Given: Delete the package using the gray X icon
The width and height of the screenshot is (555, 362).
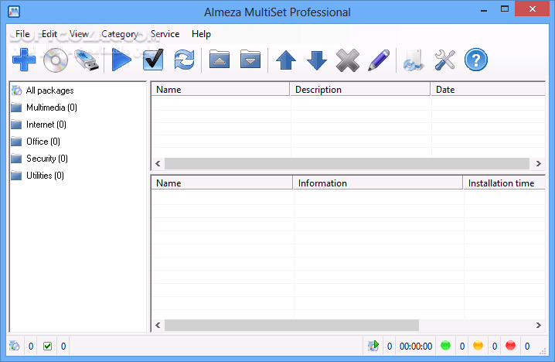Looking at the screenshot, I should click(348, 60).
